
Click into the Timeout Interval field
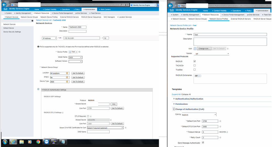210,132
